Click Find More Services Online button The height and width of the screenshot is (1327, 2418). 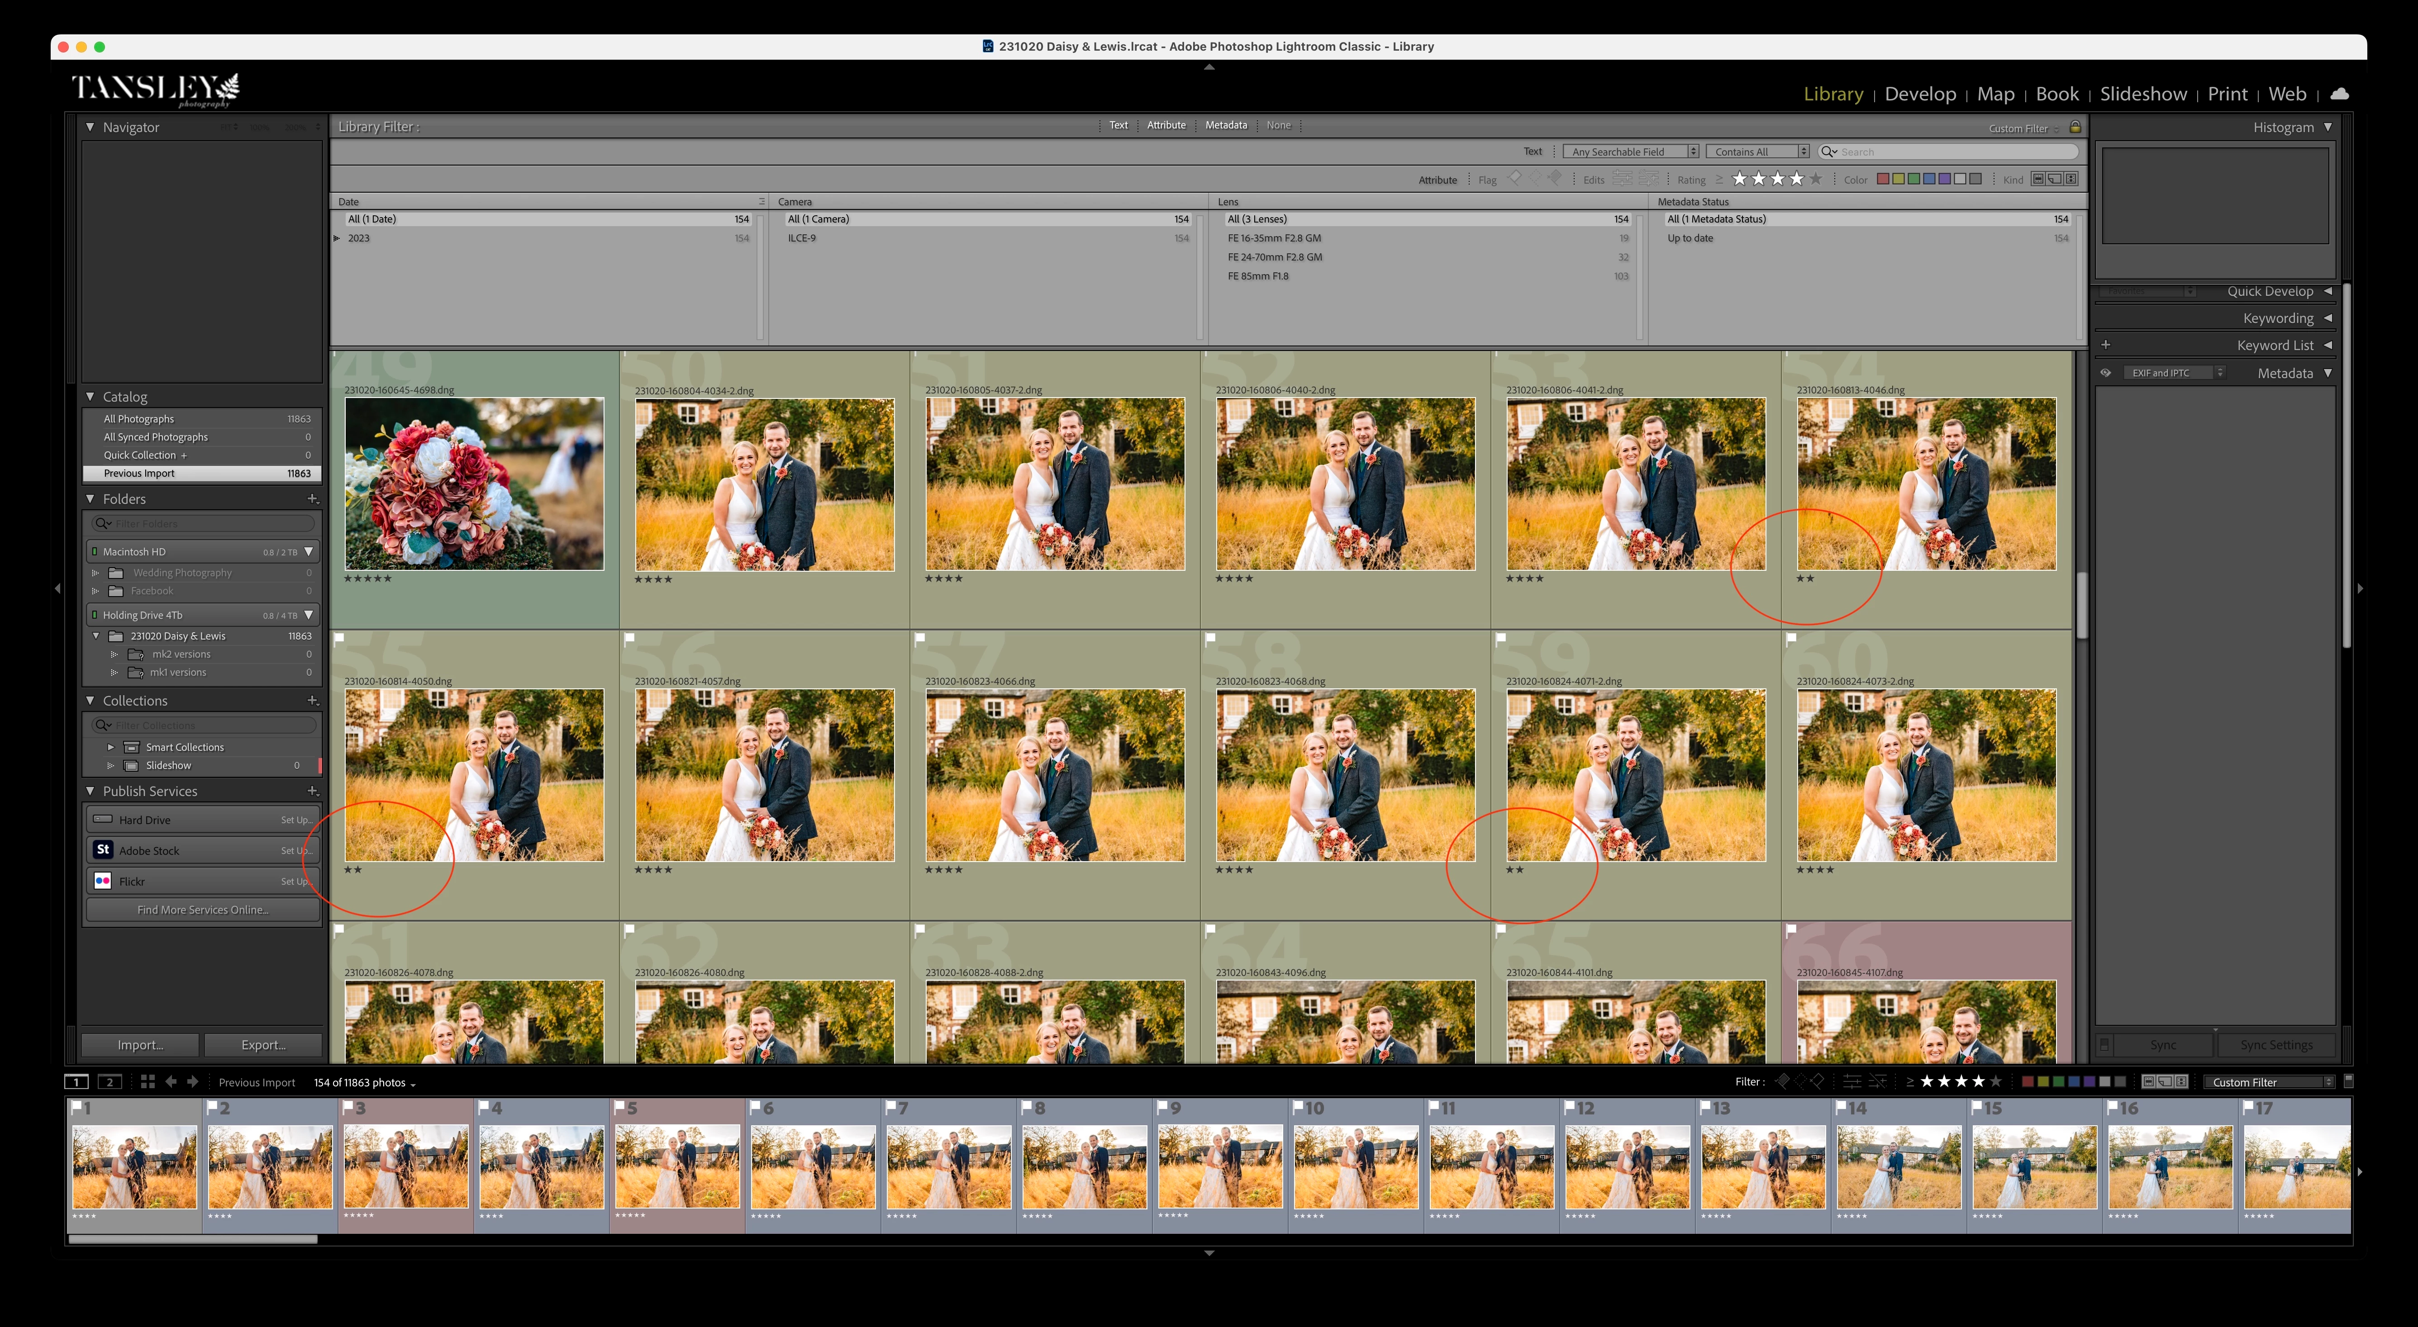pyautogui.click(x=203, y=910)
